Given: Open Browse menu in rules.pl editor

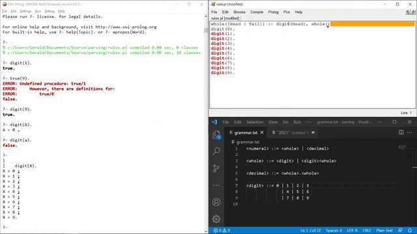Looking at the screenshot, I should click(239, 12).
